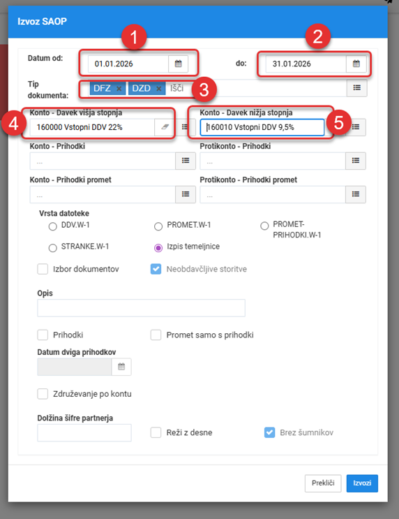Clear Davek višja stopnja with eraser icon

165,127
